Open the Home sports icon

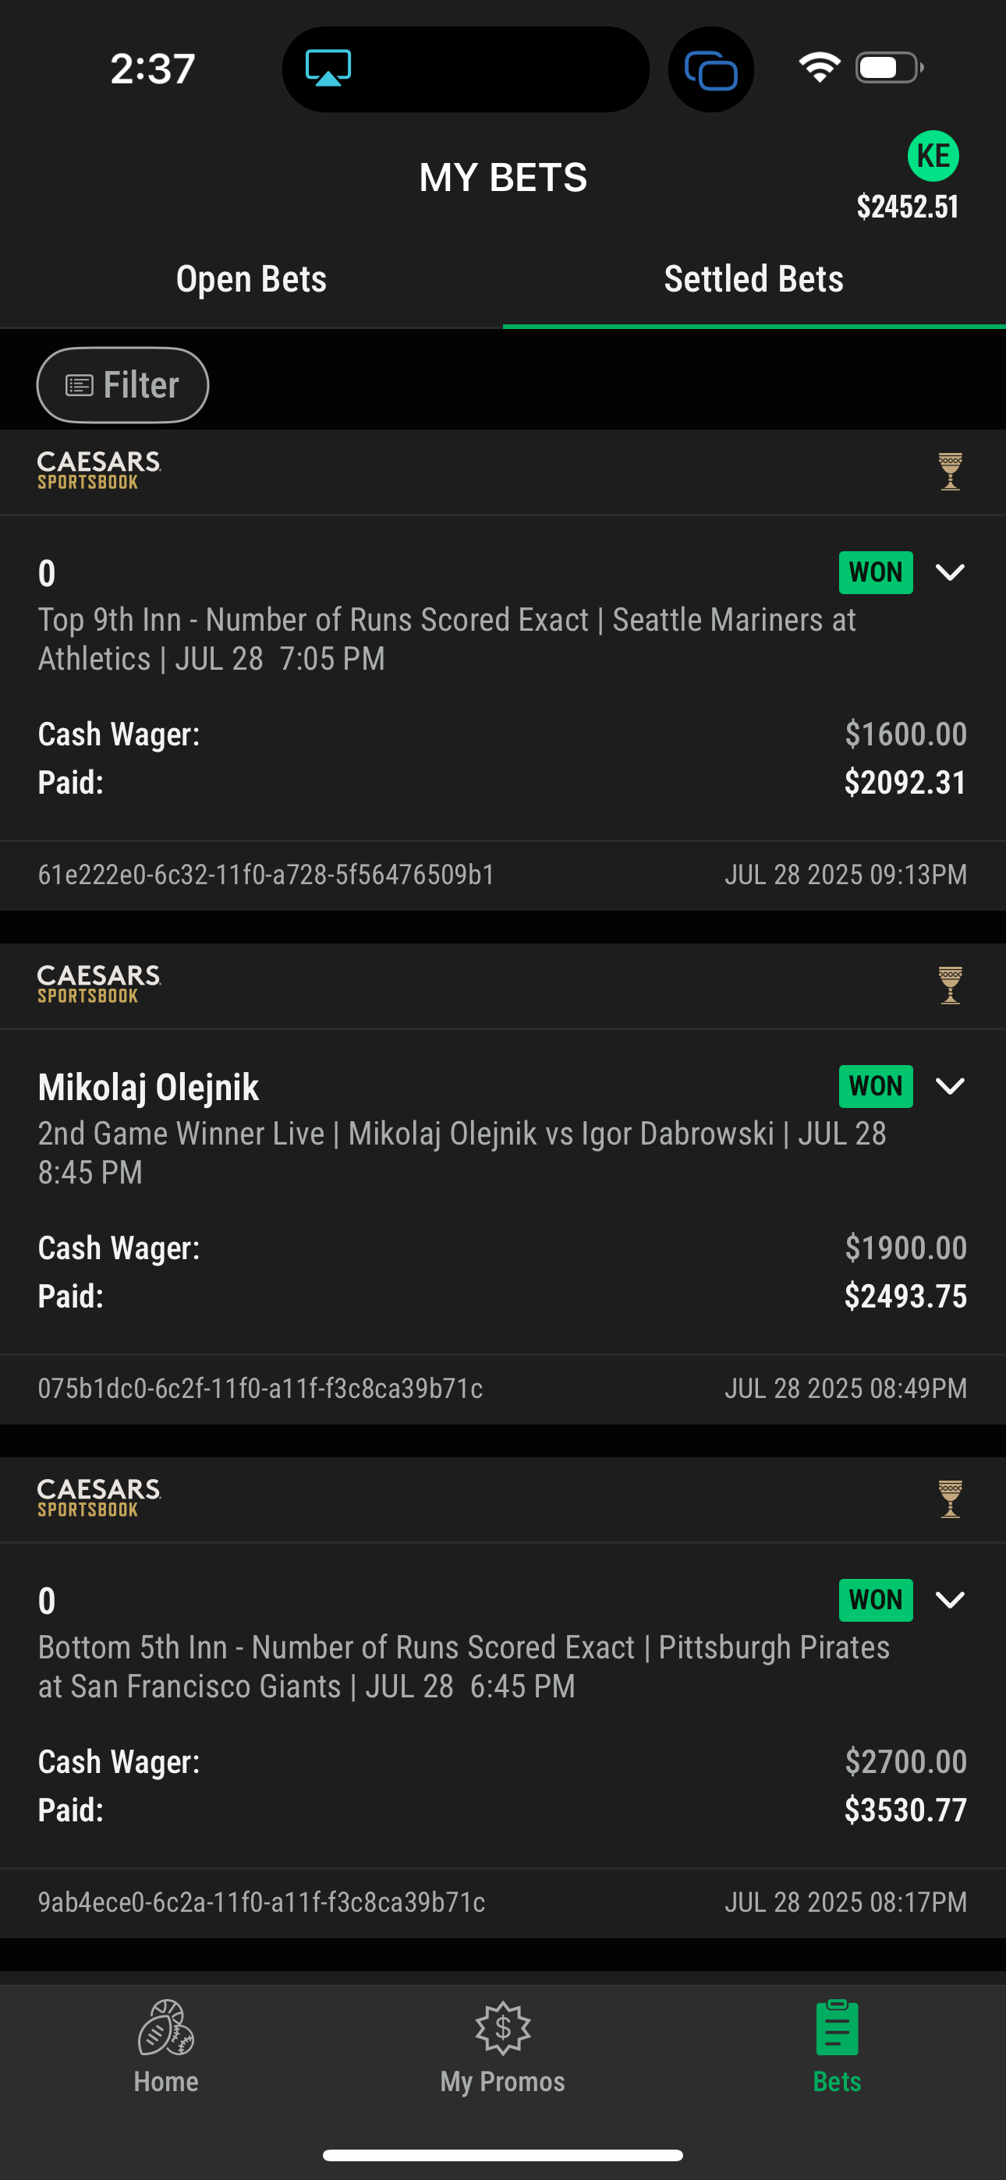(x=166, y=2028)
